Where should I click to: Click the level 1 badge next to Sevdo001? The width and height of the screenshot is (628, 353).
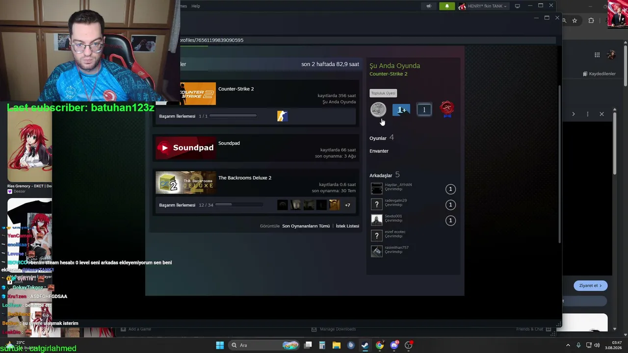pyautogui.click(x=450, y=220)
